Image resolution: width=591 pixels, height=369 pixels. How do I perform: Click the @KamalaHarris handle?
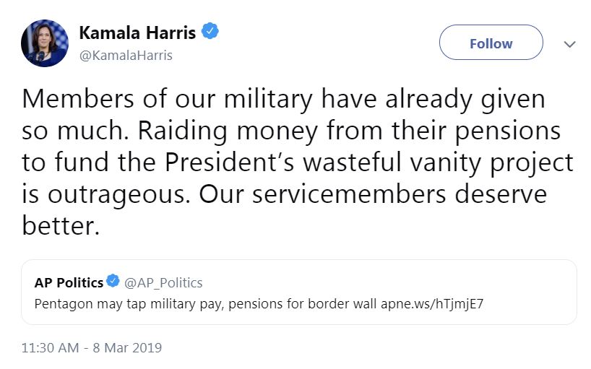tap(125, 56)
